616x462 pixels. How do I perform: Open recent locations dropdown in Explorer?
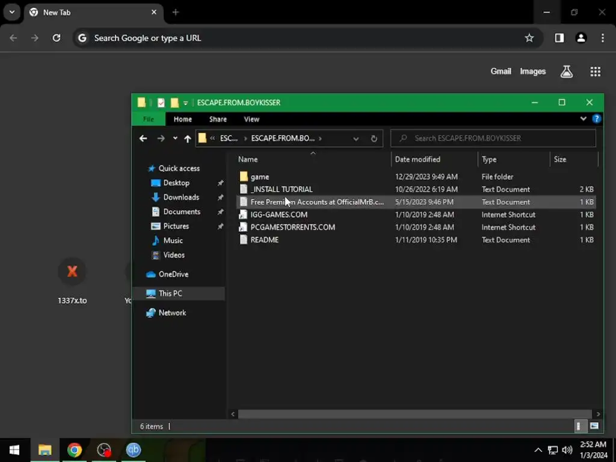pos(175,138)
